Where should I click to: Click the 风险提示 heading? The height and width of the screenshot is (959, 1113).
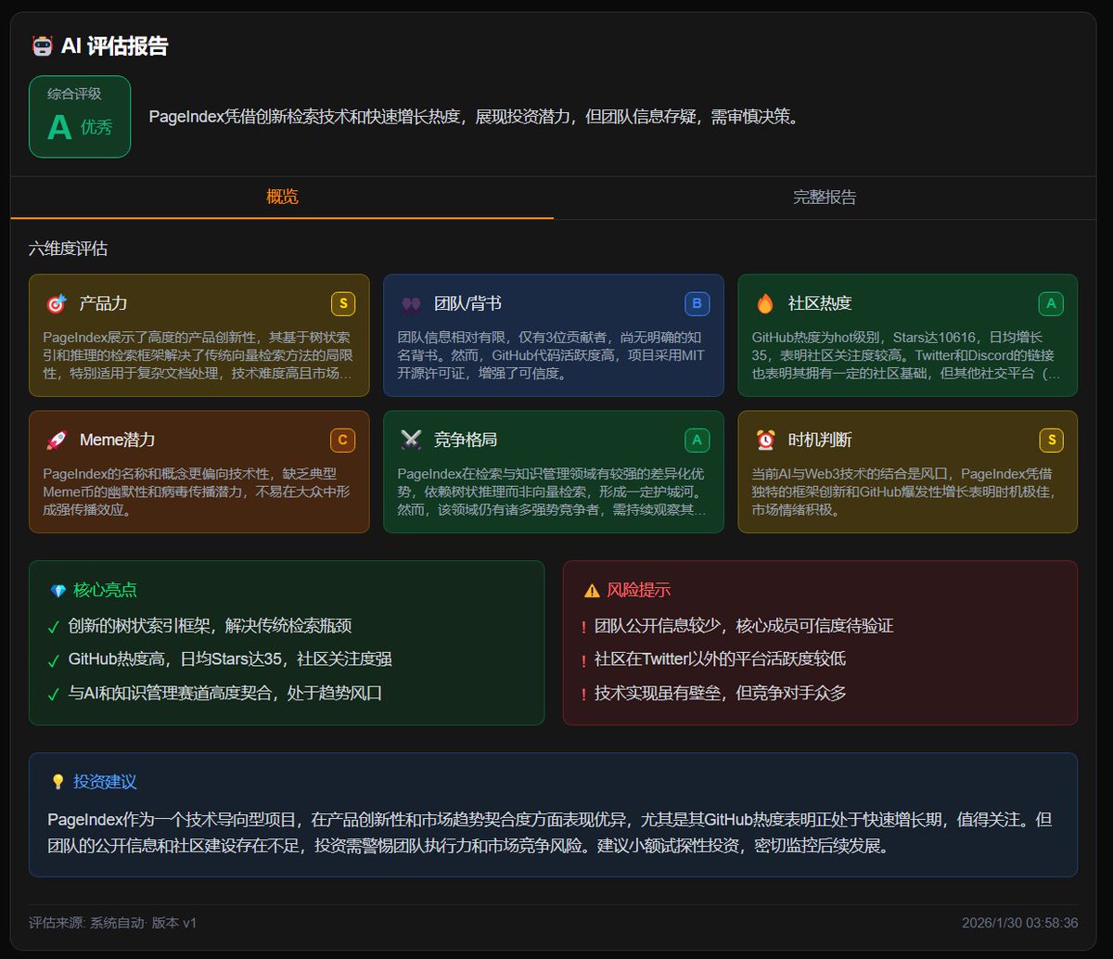(x=639, y=591)
